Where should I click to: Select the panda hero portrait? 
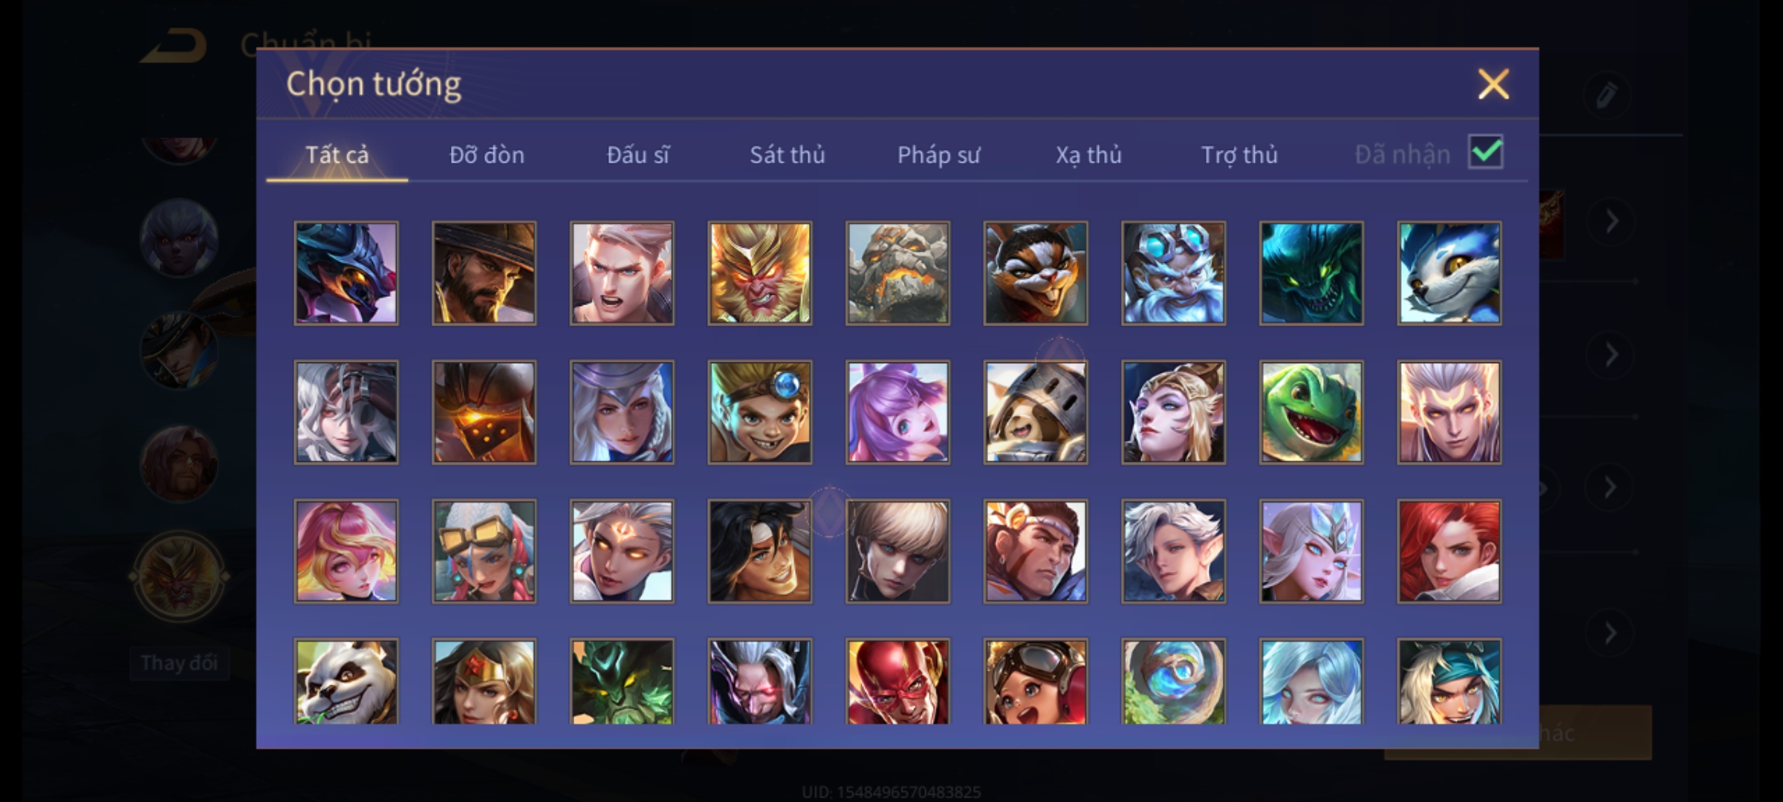point(346,682)
